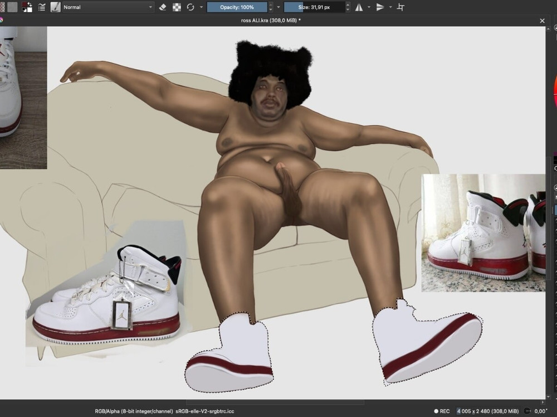Open the brush settings editor icon
Viewport: 557px width, 417px height.
point(42,7)
